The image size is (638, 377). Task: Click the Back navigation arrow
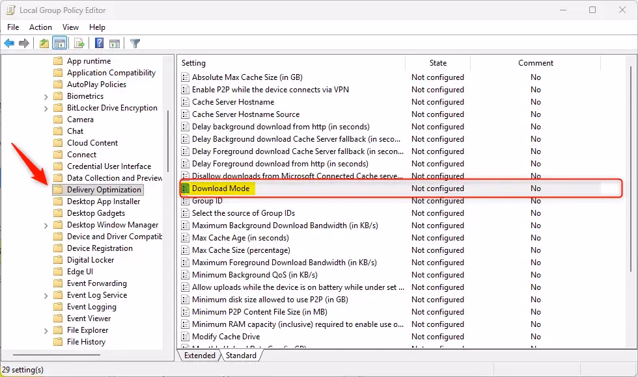tap(9, 43)
